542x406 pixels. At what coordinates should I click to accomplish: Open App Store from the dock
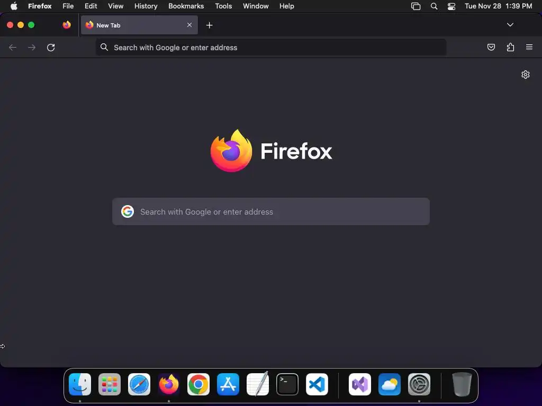228,384
